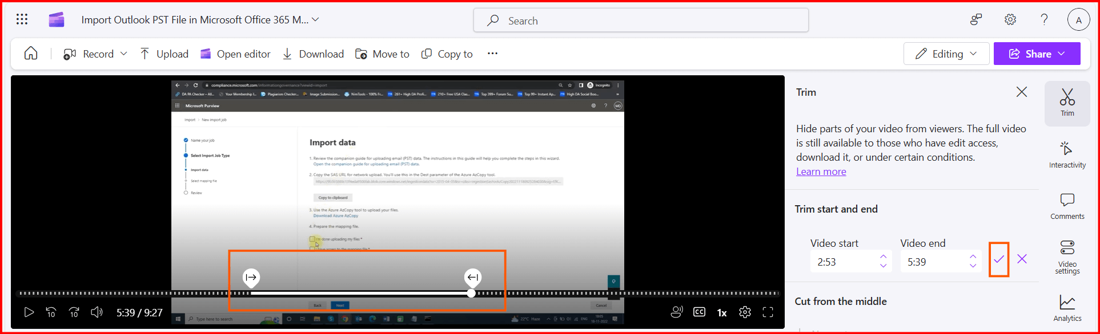Open Settings gear in top header
This screenshot has height=334, width=1100.
[x=1010, y=20]
